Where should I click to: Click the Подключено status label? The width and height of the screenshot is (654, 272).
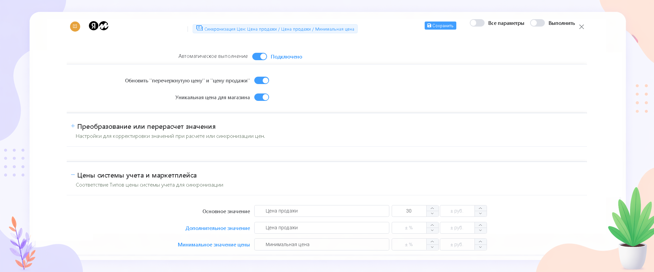tap(287, 57)
